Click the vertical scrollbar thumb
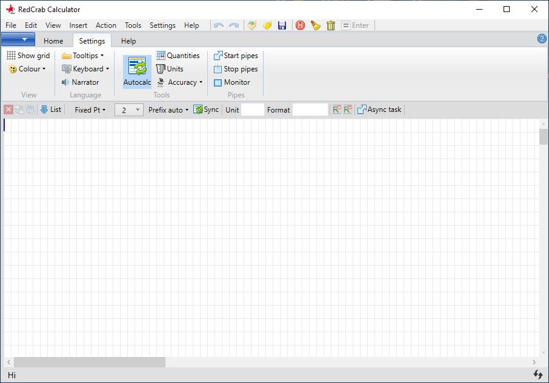This screenshot has height=383, width=549. pyautogui.click(x=544, y=137)
